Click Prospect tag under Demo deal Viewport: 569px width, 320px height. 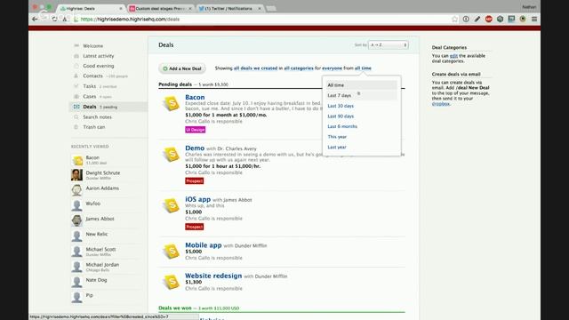coord(195,180)
